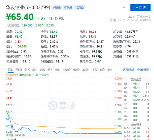This screenshot has height=140, width=154.
Task: Switch to the 年K chart tab
Action: pos(58,70)
